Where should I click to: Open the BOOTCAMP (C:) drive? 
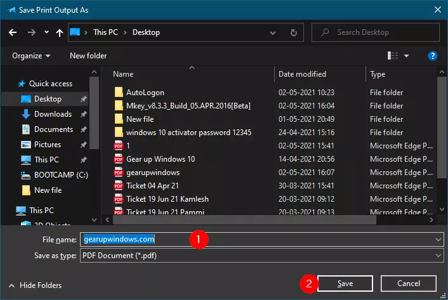point(61,174)
